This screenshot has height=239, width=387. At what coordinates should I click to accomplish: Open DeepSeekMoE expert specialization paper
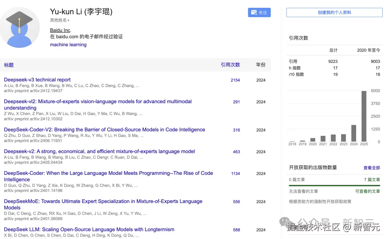point(103,201)
